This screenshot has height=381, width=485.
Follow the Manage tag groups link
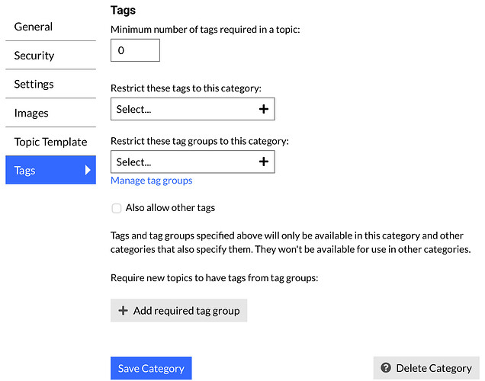[151, 181]
